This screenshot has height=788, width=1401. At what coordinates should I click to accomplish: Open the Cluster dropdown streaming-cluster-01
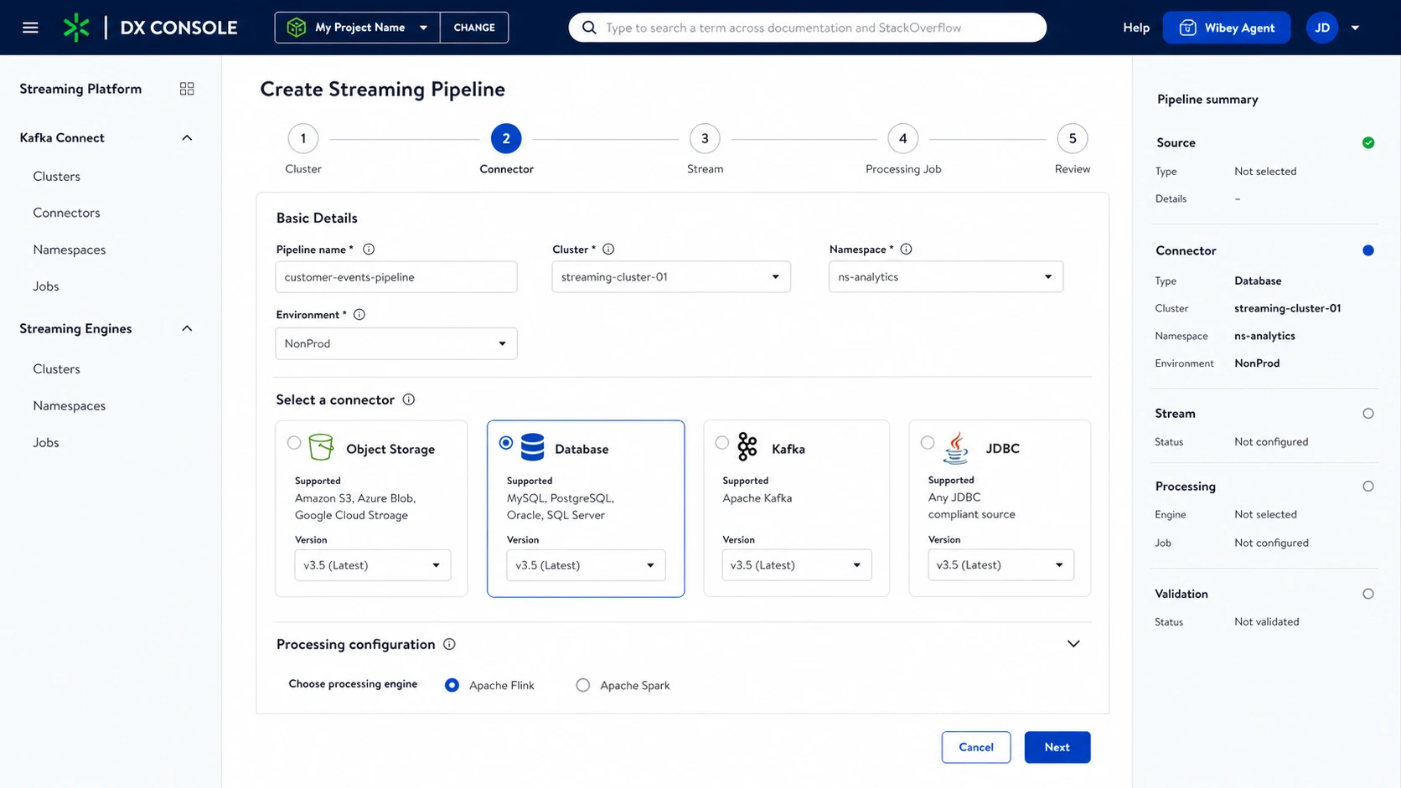tap(671, 277)
